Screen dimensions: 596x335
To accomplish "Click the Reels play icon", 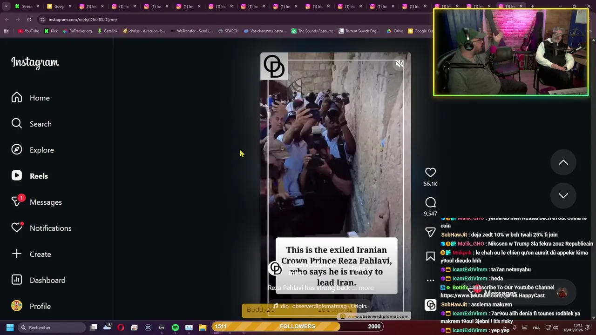I will (x=17, y=175).
